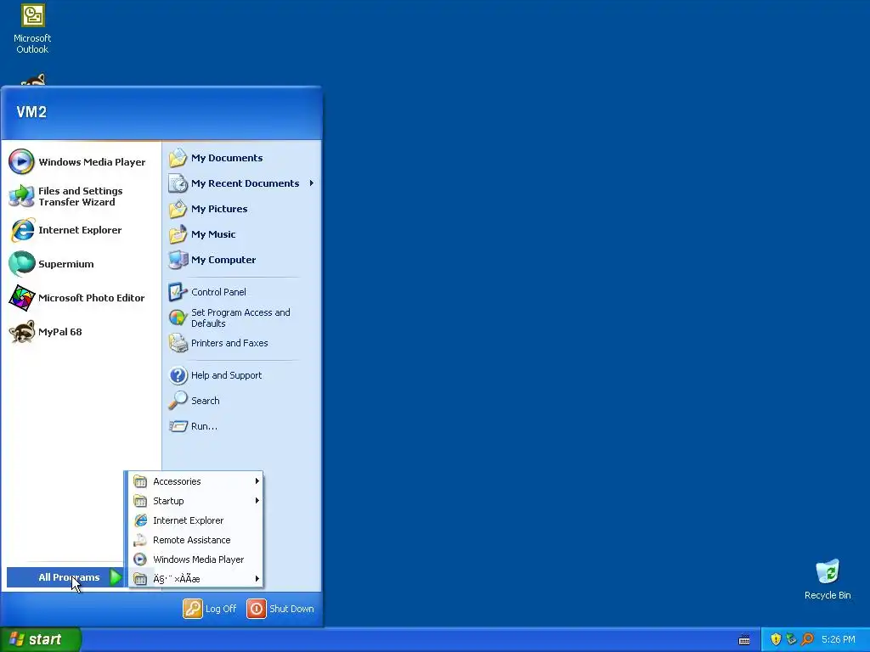
Task: Open Help and Support
Action: 241,375
